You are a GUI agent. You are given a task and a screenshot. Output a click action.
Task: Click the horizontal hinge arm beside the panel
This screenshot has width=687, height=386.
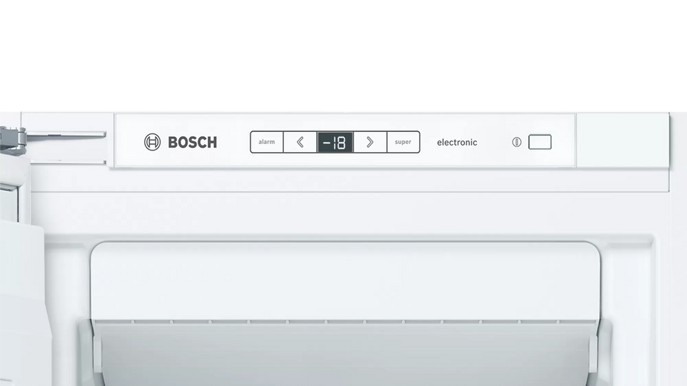[66, 135]
